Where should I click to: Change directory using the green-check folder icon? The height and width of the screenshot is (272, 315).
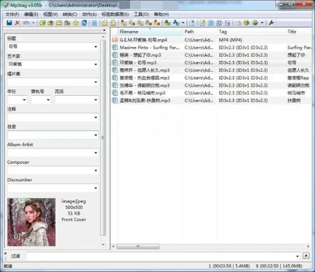pyautogui.click(x=42, y=23)
